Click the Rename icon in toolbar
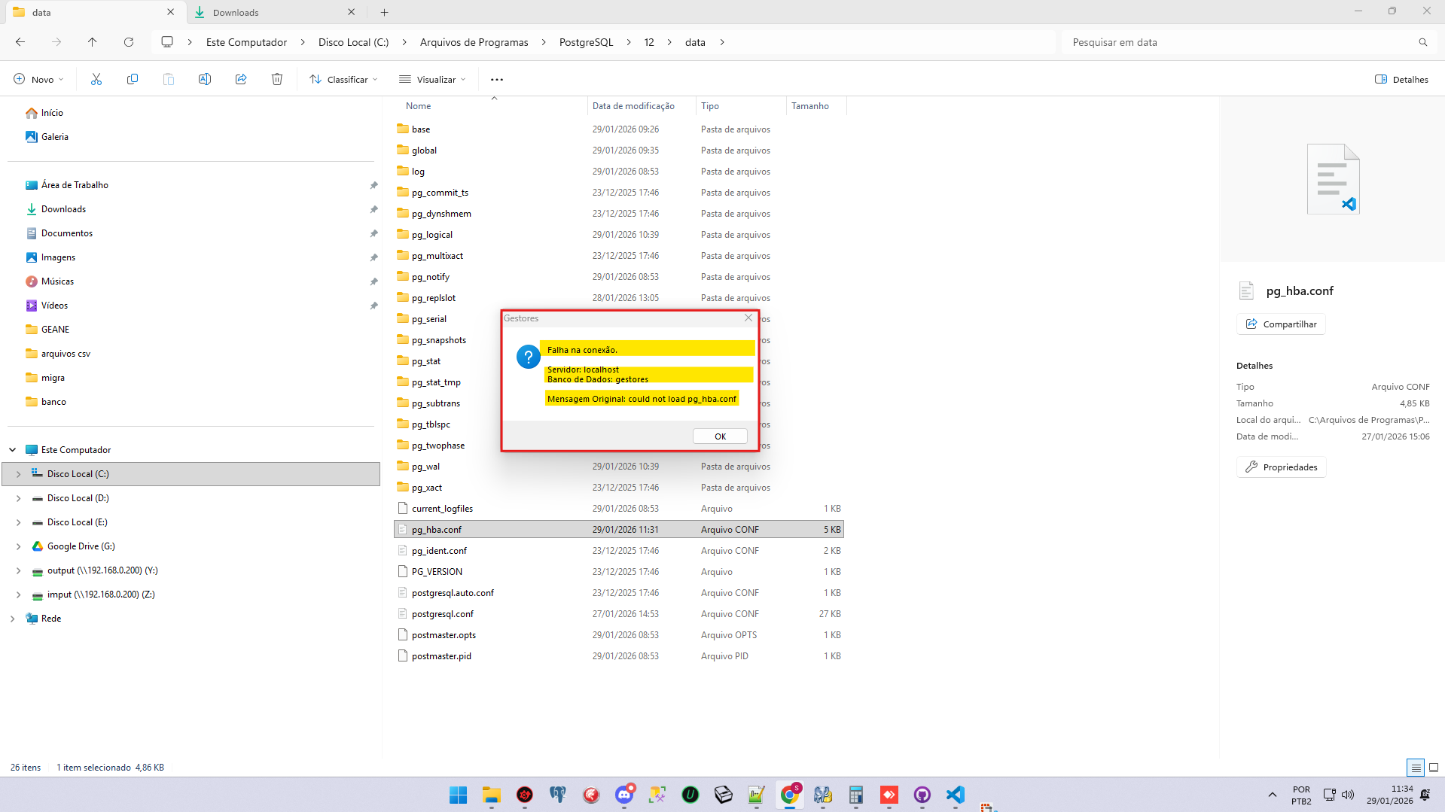 tap(205, 79)
